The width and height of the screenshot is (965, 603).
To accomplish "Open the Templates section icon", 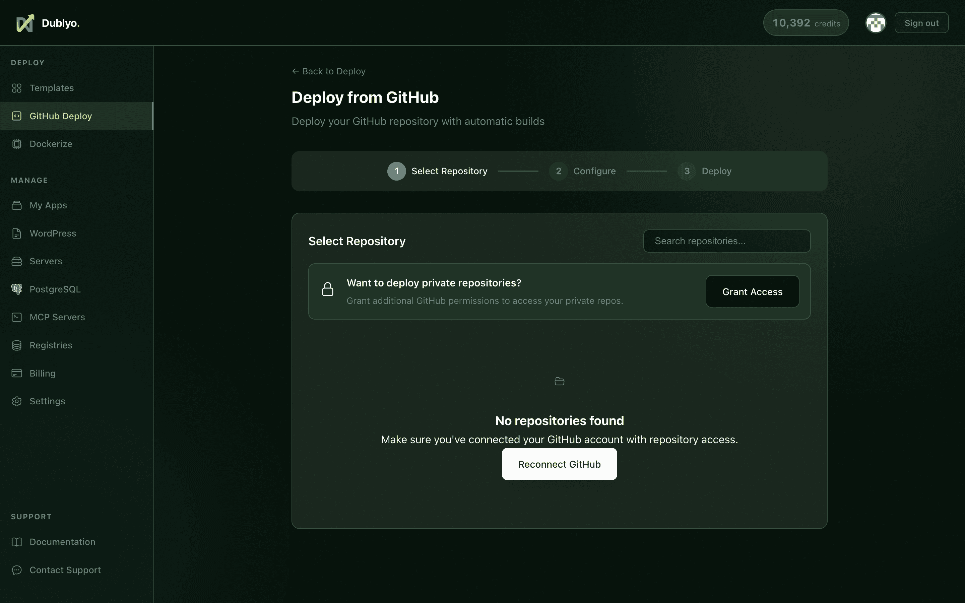I will coord(17,88).
